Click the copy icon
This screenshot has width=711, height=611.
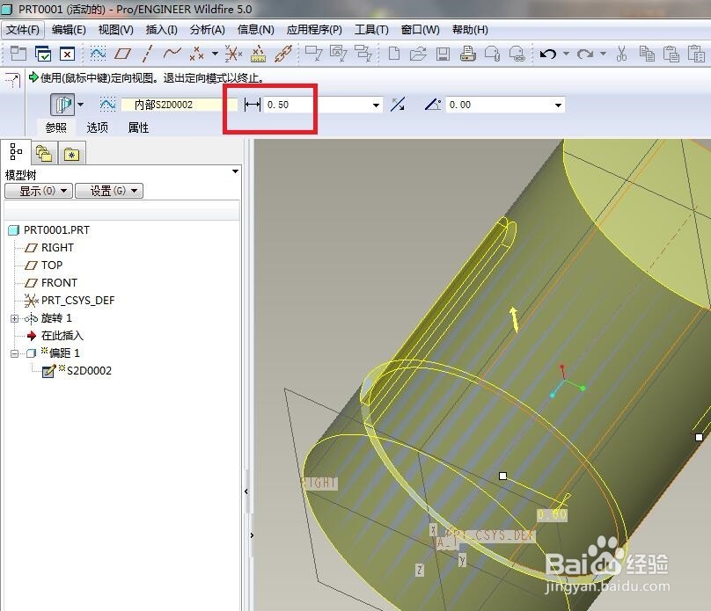[x=647, y=54]
